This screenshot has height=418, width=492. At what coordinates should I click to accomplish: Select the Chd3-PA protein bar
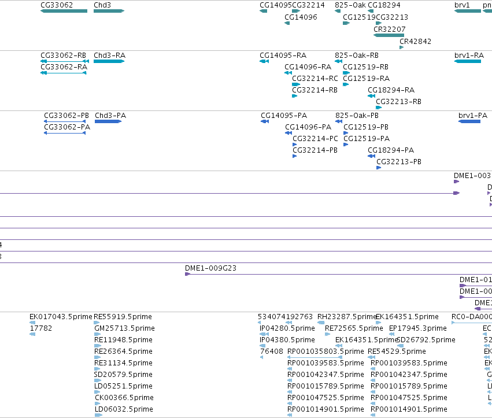[108, 121]
